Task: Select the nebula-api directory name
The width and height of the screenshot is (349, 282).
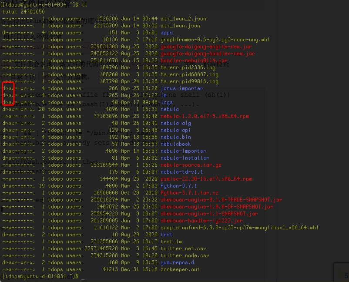Action: pos(176,130)
